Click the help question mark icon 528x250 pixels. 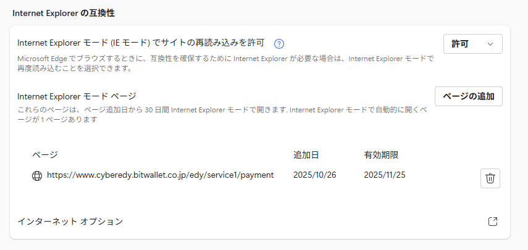[279, 44]
